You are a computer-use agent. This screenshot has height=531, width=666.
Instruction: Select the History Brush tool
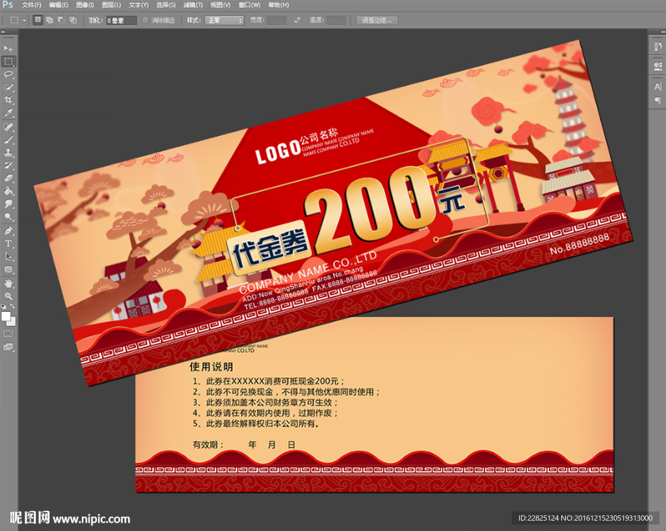(x=8, y=165)
